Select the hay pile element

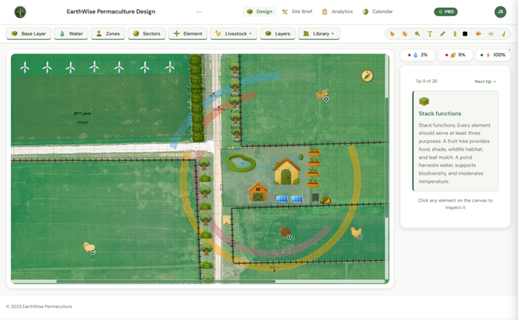326,199
